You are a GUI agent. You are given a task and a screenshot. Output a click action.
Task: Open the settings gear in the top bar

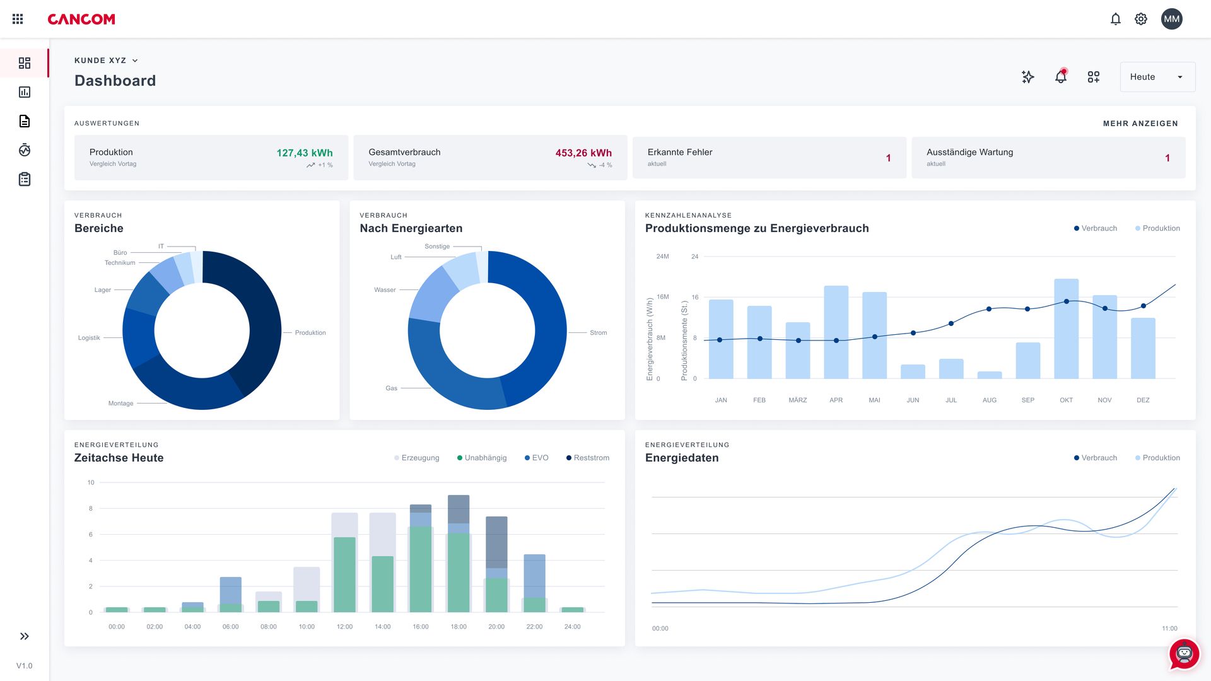point(1140,19)
